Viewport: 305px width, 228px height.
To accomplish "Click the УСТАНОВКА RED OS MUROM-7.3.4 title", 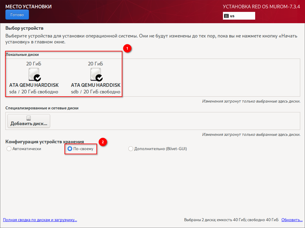I will (x=261, y=7).
